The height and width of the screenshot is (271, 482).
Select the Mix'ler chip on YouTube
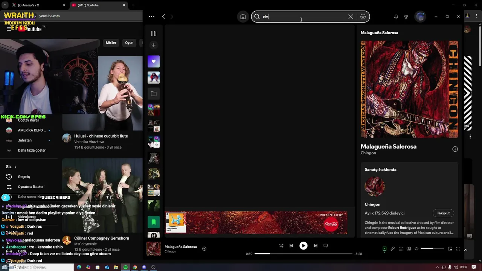point(111,43)
